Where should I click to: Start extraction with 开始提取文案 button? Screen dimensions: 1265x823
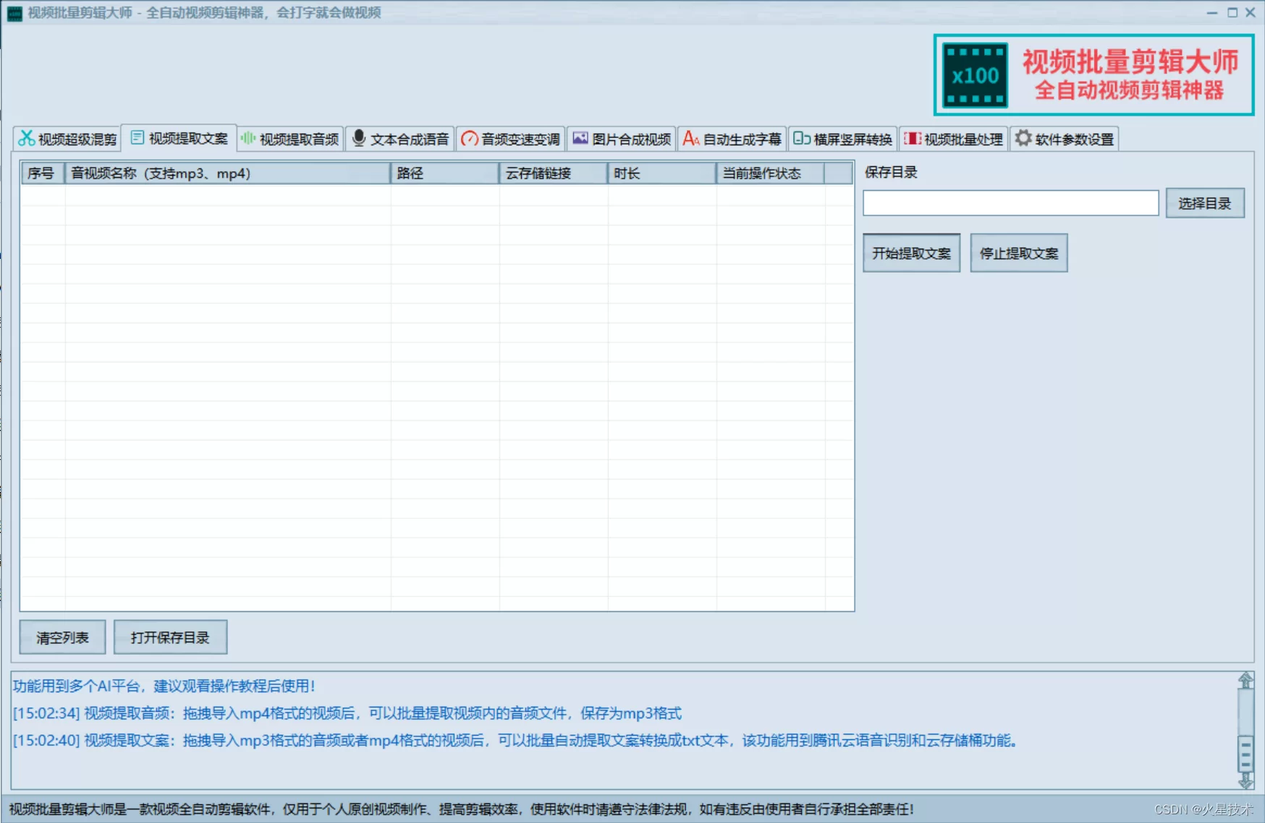[911, 253]
